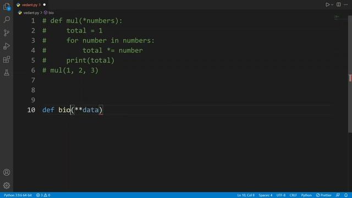Viewport: 352px width, 198px height.
Task: Split the editor to the right
Action: pos(339,4)
